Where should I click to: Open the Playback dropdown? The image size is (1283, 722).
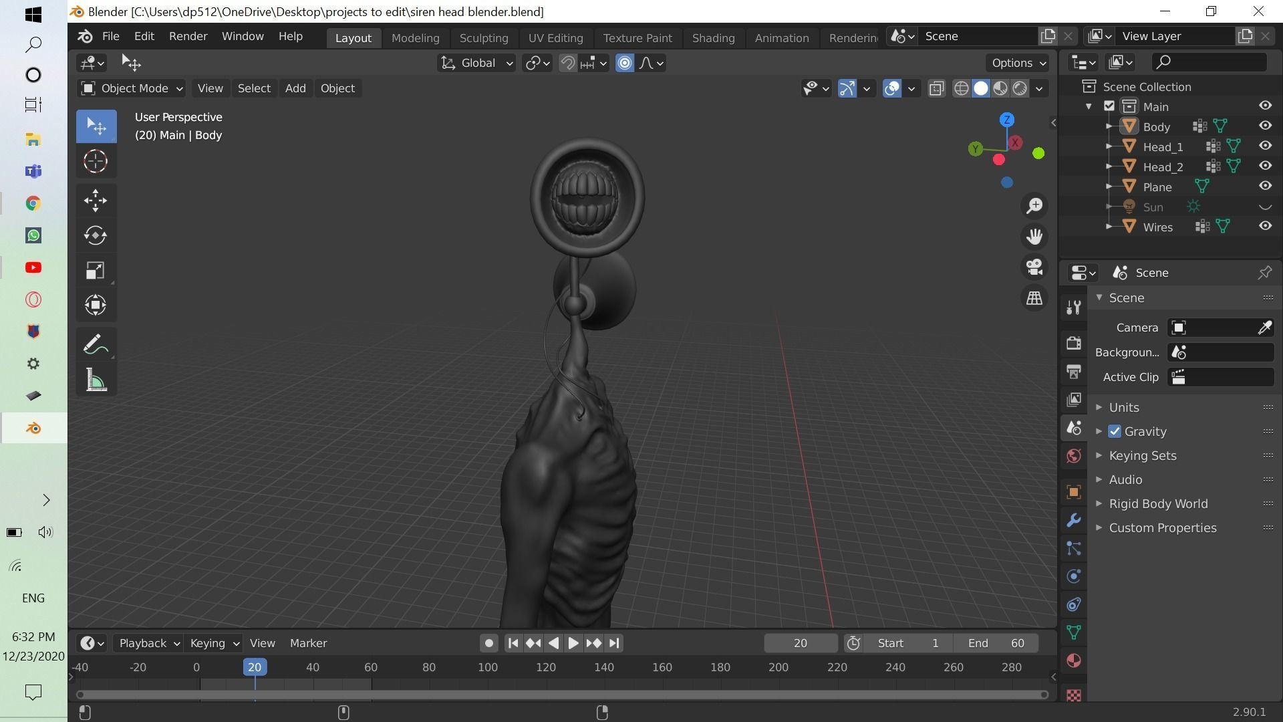coord(149,643)
